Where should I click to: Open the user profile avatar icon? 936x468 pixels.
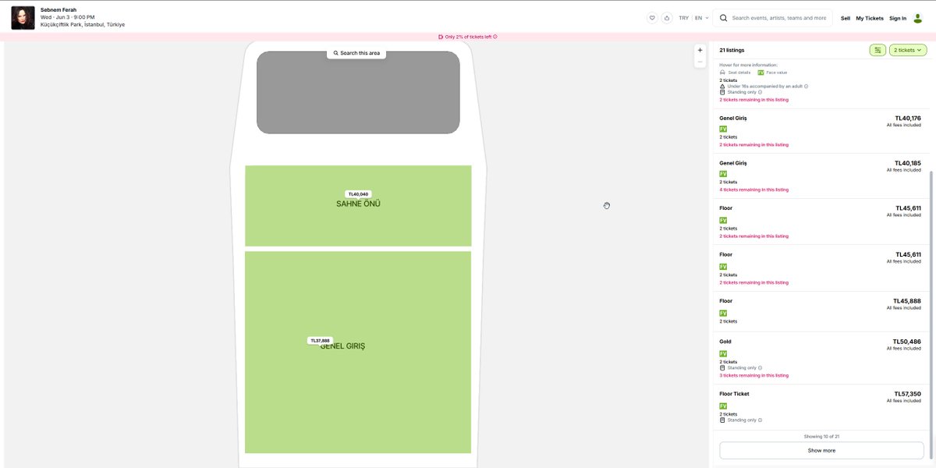(x=917, y=18)
